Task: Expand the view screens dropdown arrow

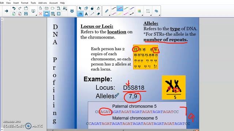Action: click(36, 15)
